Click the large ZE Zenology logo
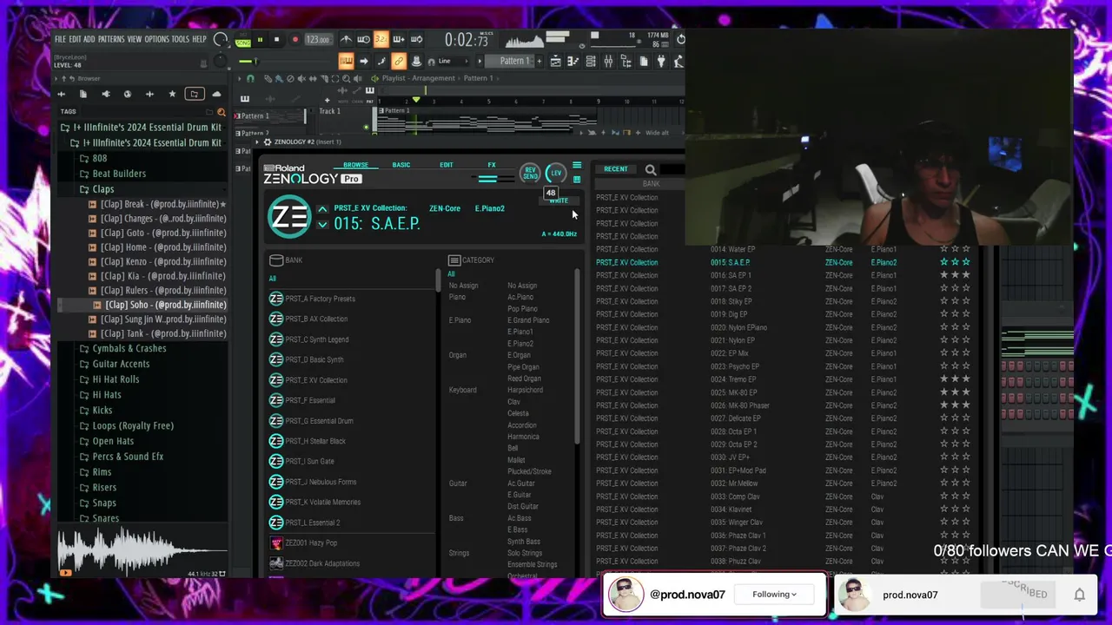This screenshot has height=625, width=1112. [x=289, y=216]
